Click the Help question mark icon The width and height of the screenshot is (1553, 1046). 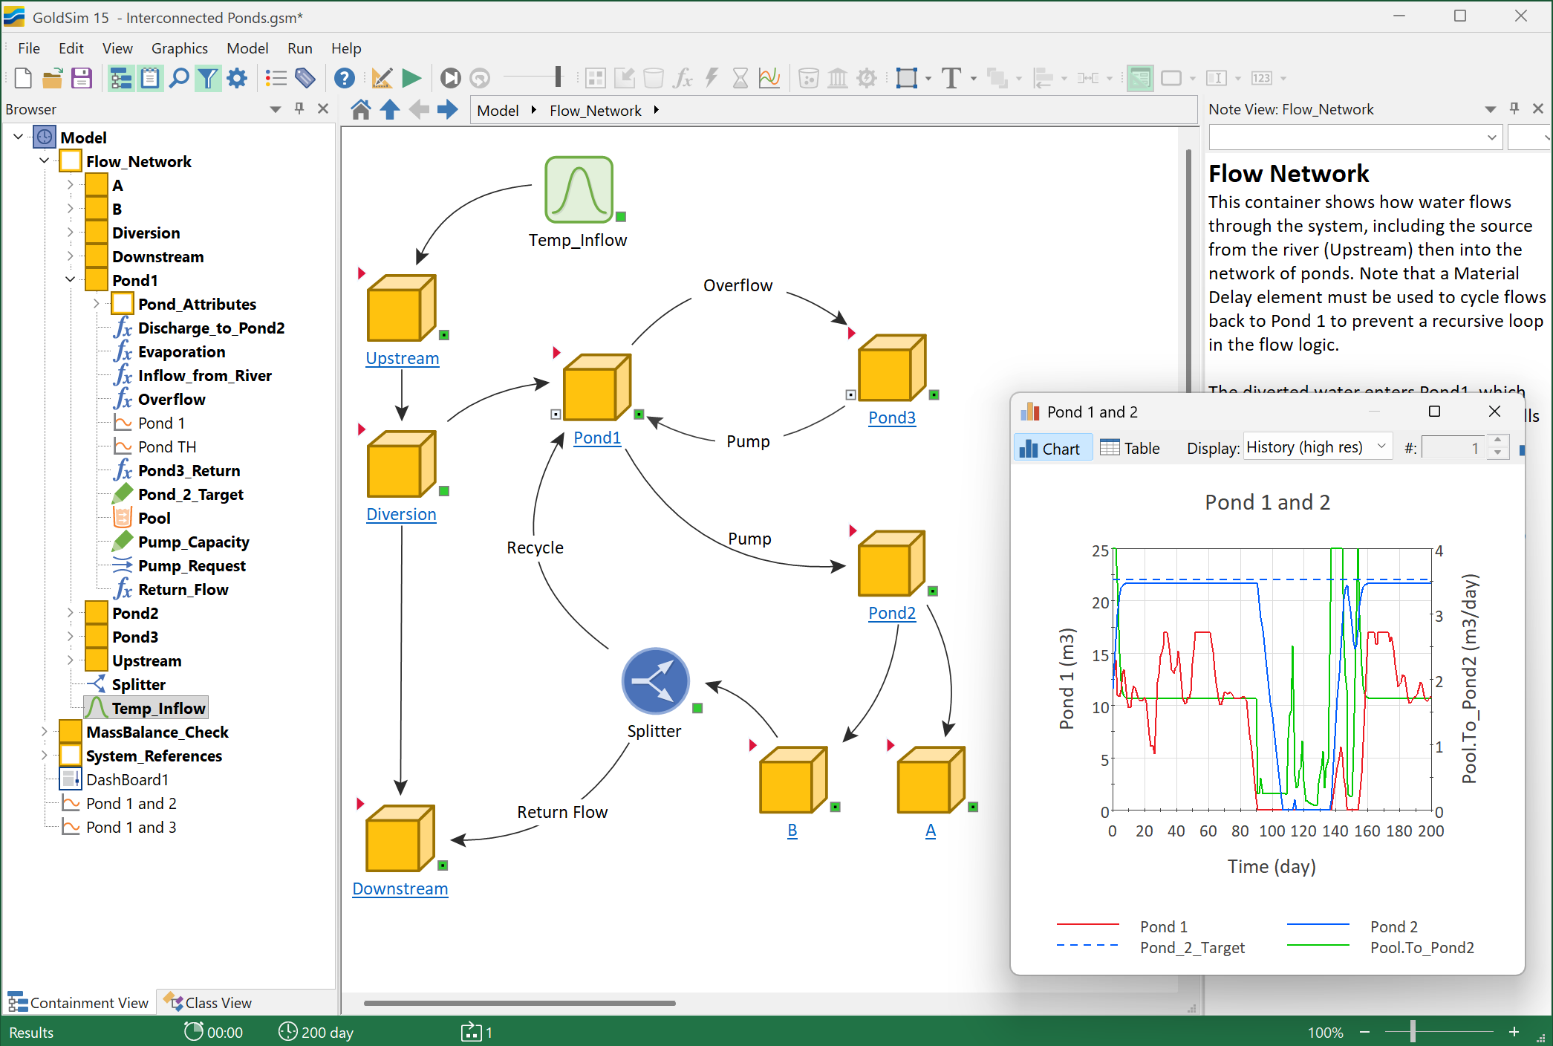[344, 78]
